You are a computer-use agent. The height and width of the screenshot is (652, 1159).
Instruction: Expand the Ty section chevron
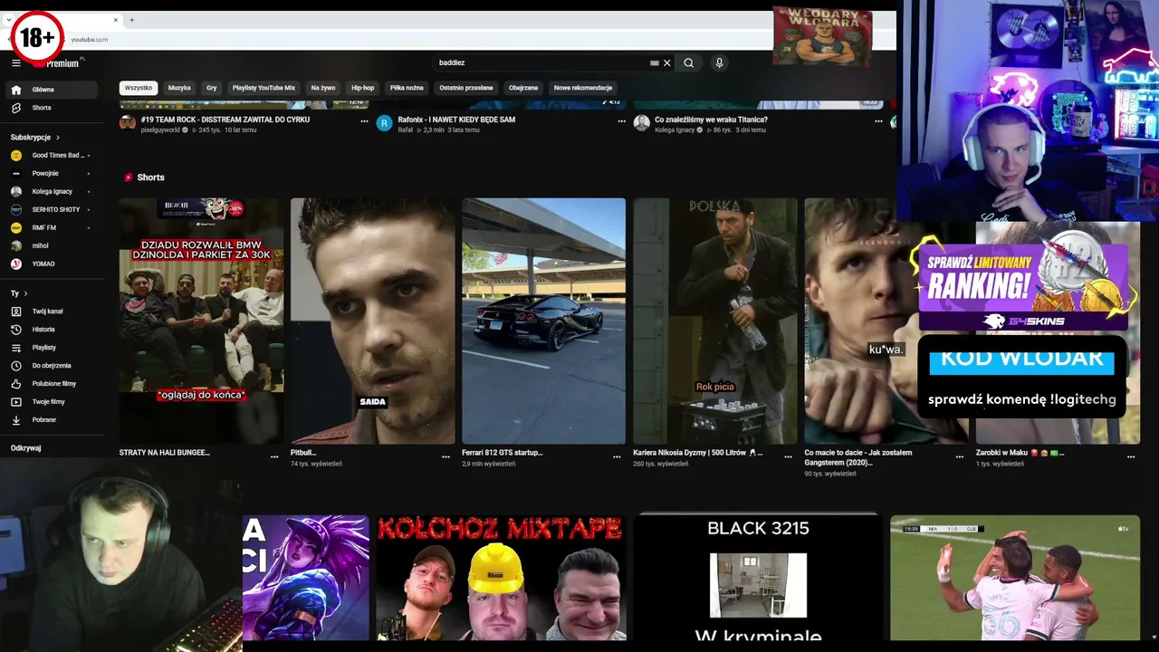pyautogui.click(x=25, y=293)
